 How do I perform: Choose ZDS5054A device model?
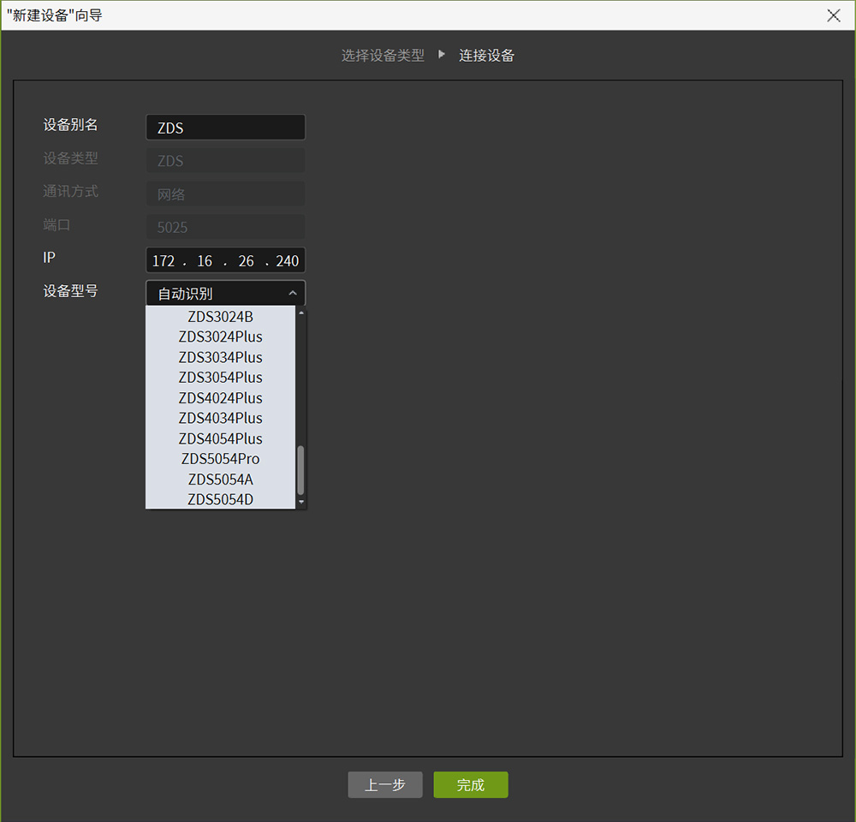[220, 479]
